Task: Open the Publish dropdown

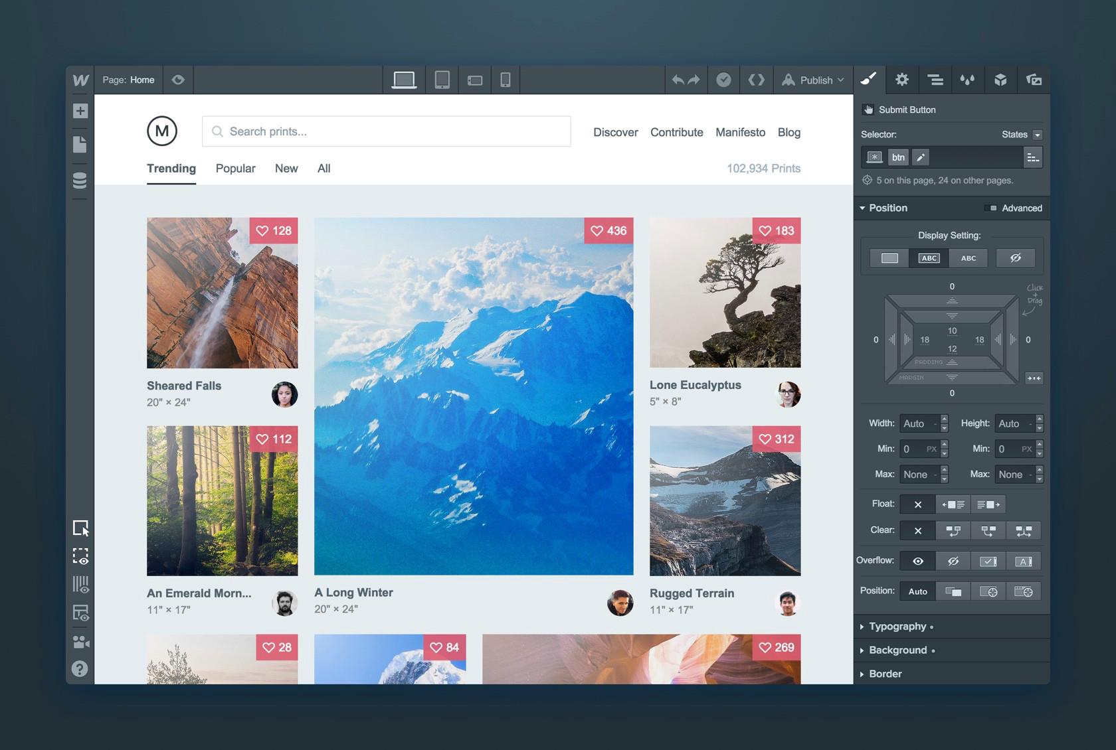Action: (813, 80)
